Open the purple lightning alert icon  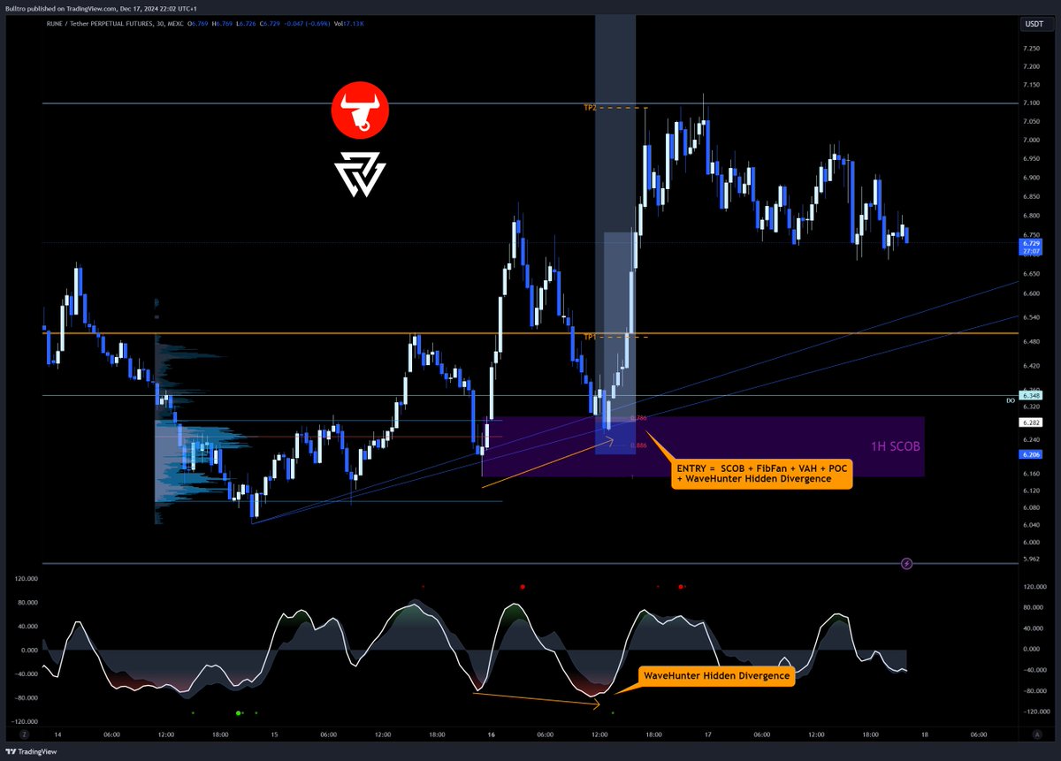coord(906,563)
